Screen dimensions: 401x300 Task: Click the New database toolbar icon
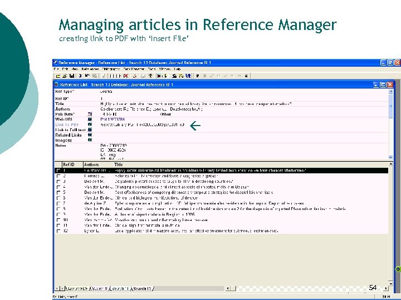click(x=58, y=76)
